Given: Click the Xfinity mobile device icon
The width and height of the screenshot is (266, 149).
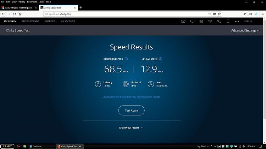Looking at the screenshot, I should (228, 21).
